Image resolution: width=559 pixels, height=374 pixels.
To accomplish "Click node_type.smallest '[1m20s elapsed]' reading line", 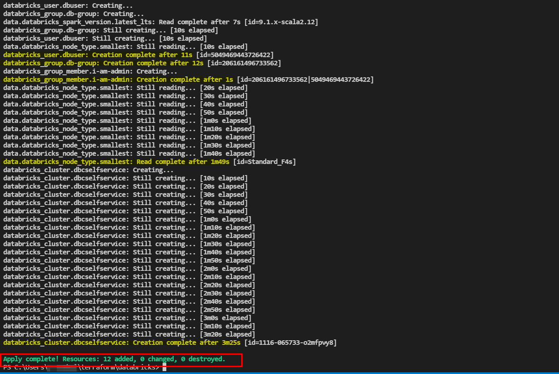I will pos(129,137).
